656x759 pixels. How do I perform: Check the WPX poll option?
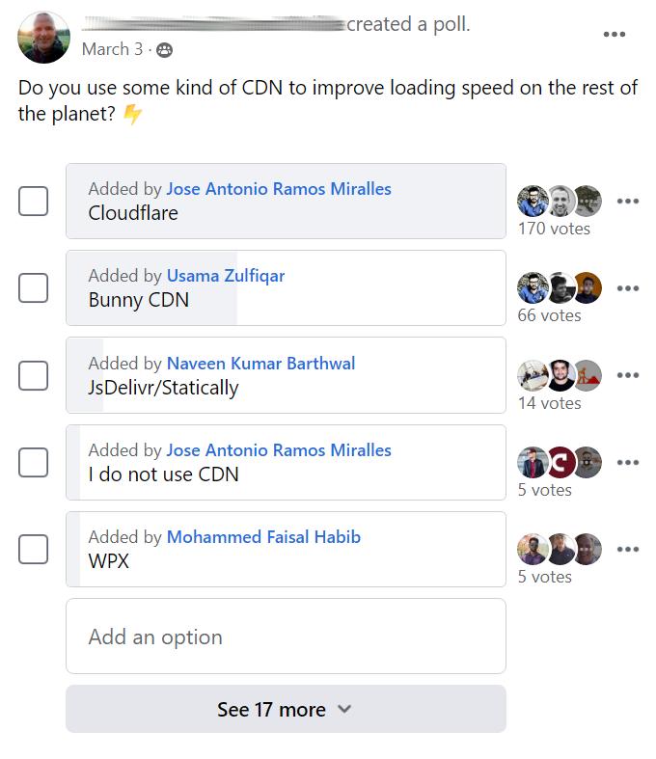(x=34, y=550)
